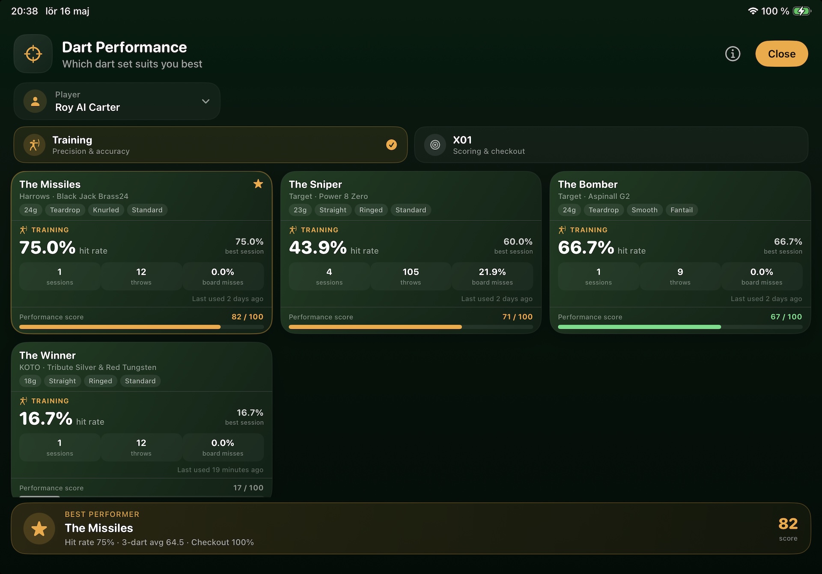Click KOTO · Tribute Silver & Red Tungsten

(x=88, y=367)
